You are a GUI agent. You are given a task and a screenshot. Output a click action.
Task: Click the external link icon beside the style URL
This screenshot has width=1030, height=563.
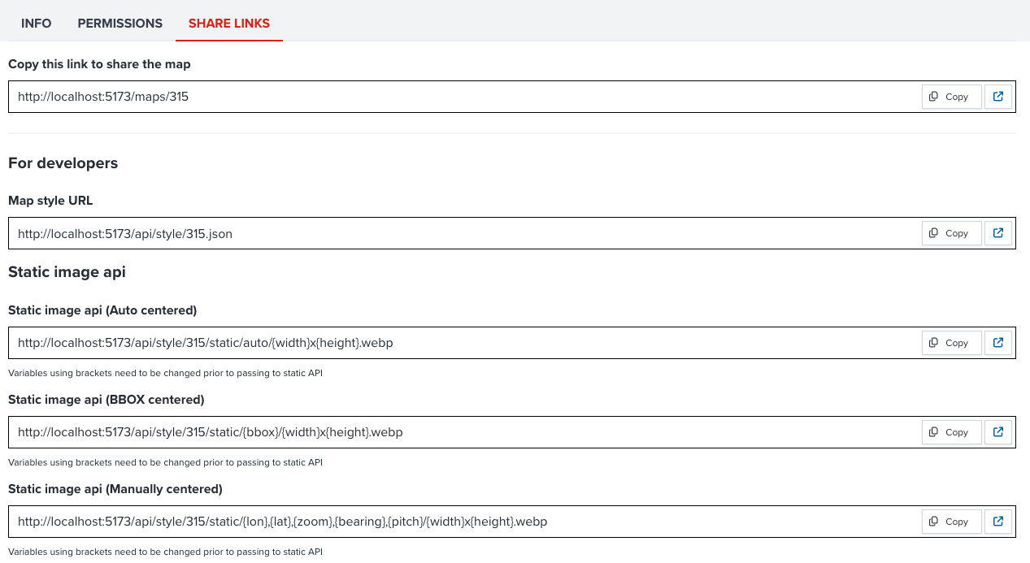pyautogui.click(x=997, y=232)
